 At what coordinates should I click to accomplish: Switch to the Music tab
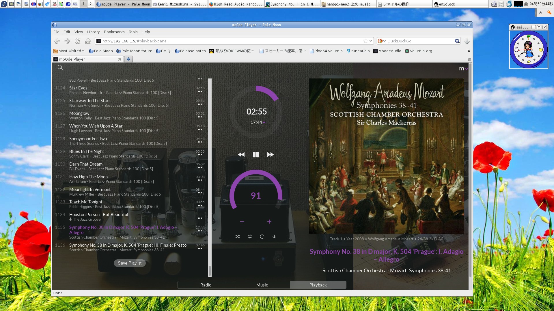click(x=262, y=285)
